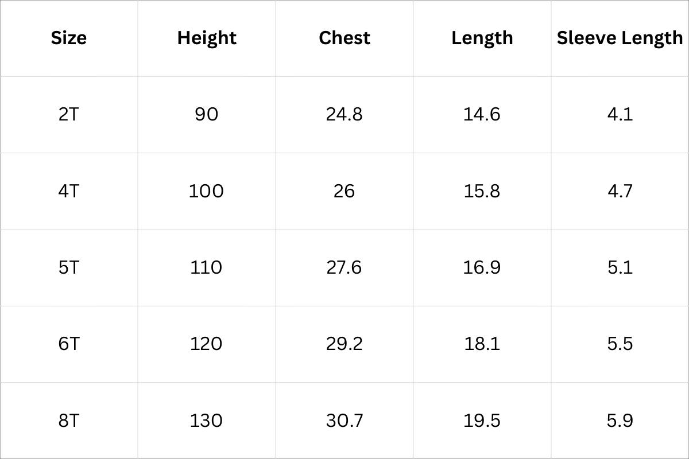Select height value 130

207,421
